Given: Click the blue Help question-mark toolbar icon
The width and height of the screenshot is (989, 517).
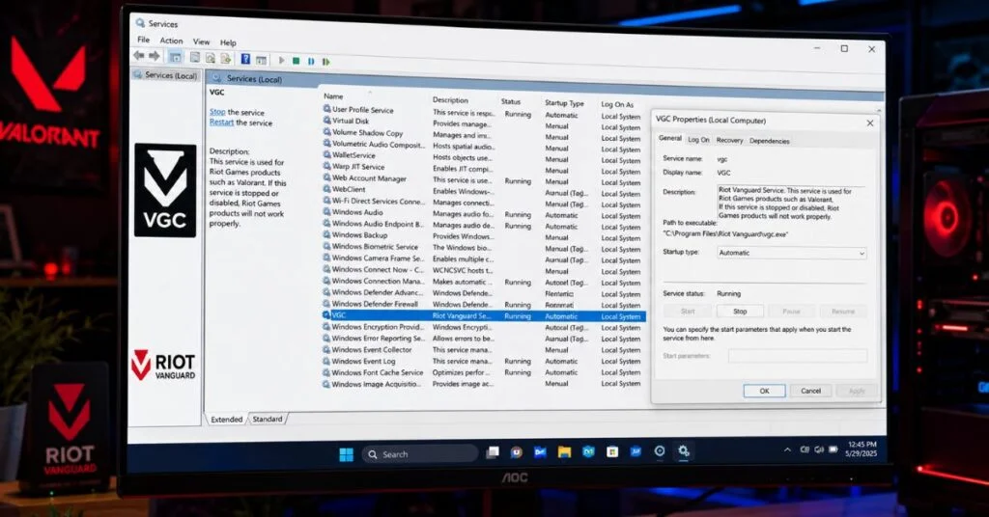Looking at the screenshot, I should click(245, 59).
